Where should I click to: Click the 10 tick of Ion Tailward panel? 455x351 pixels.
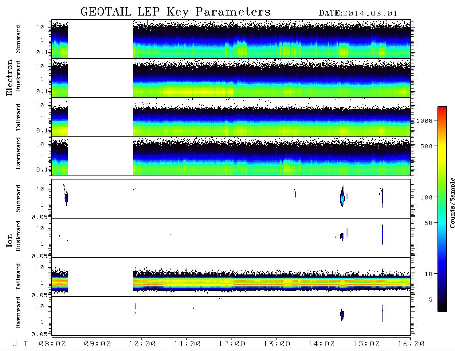40,267
